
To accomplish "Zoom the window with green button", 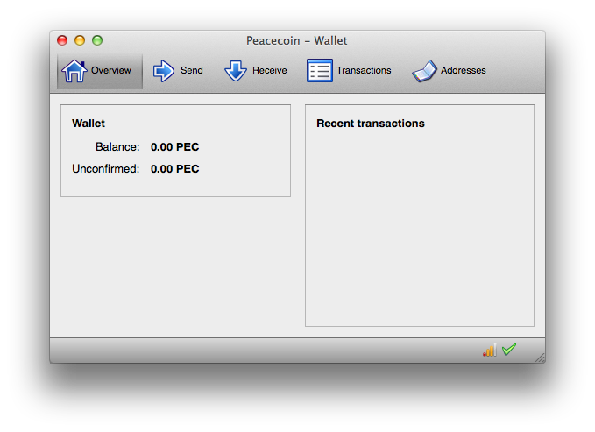I will 97,40.
